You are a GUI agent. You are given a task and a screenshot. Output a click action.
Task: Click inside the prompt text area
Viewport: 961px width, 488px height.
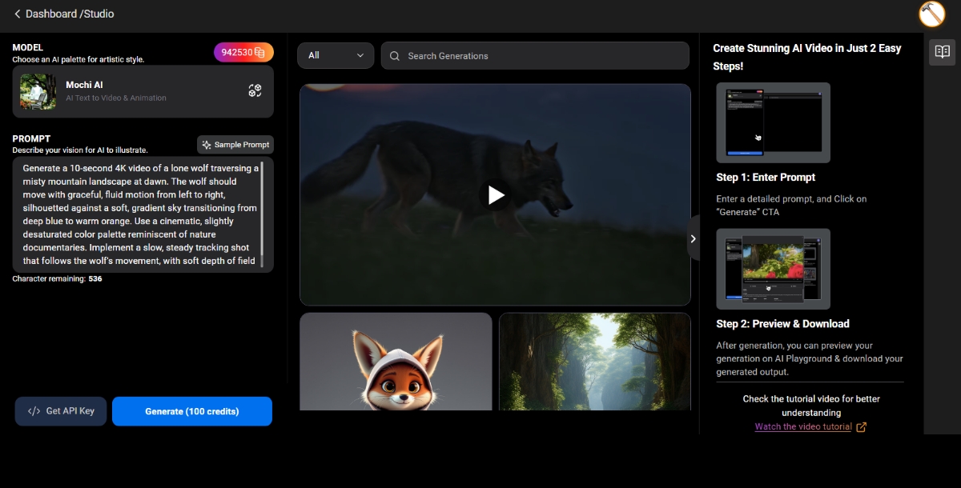coord(136,214)
